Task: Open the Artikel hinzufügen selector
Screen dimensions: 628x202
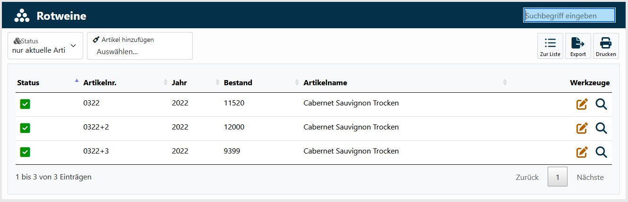Action: 140,51
